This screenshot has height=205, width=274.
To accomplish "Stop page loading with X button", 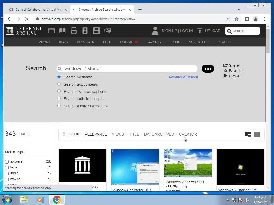I will (x=27, y=19).
